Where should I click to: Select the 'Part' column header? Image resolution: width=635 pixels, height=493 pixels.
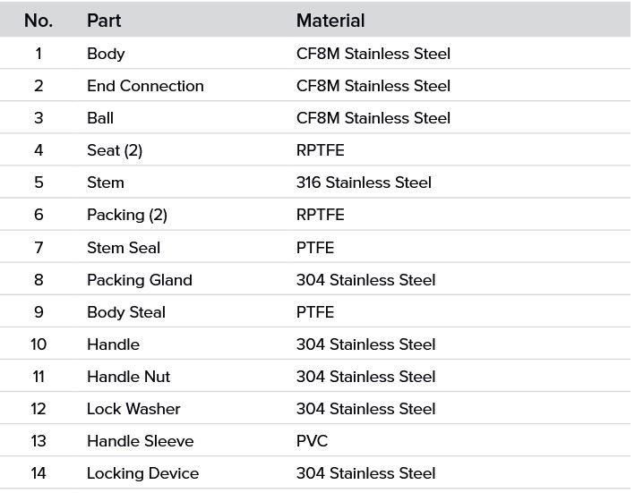point(104,21)
